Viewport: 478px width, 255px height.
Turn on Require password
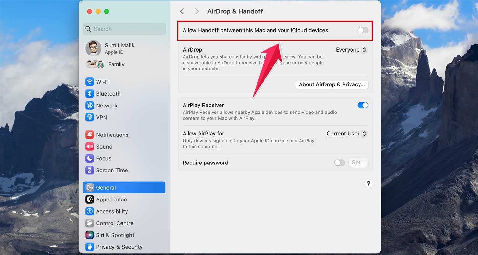[x=339, y=163]
